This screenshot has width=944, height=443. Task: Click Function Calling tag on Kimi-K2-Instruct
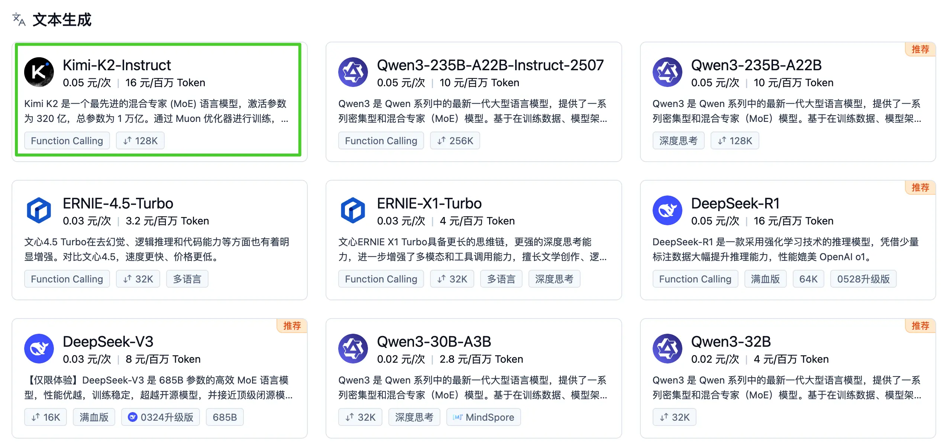point(67,140)
